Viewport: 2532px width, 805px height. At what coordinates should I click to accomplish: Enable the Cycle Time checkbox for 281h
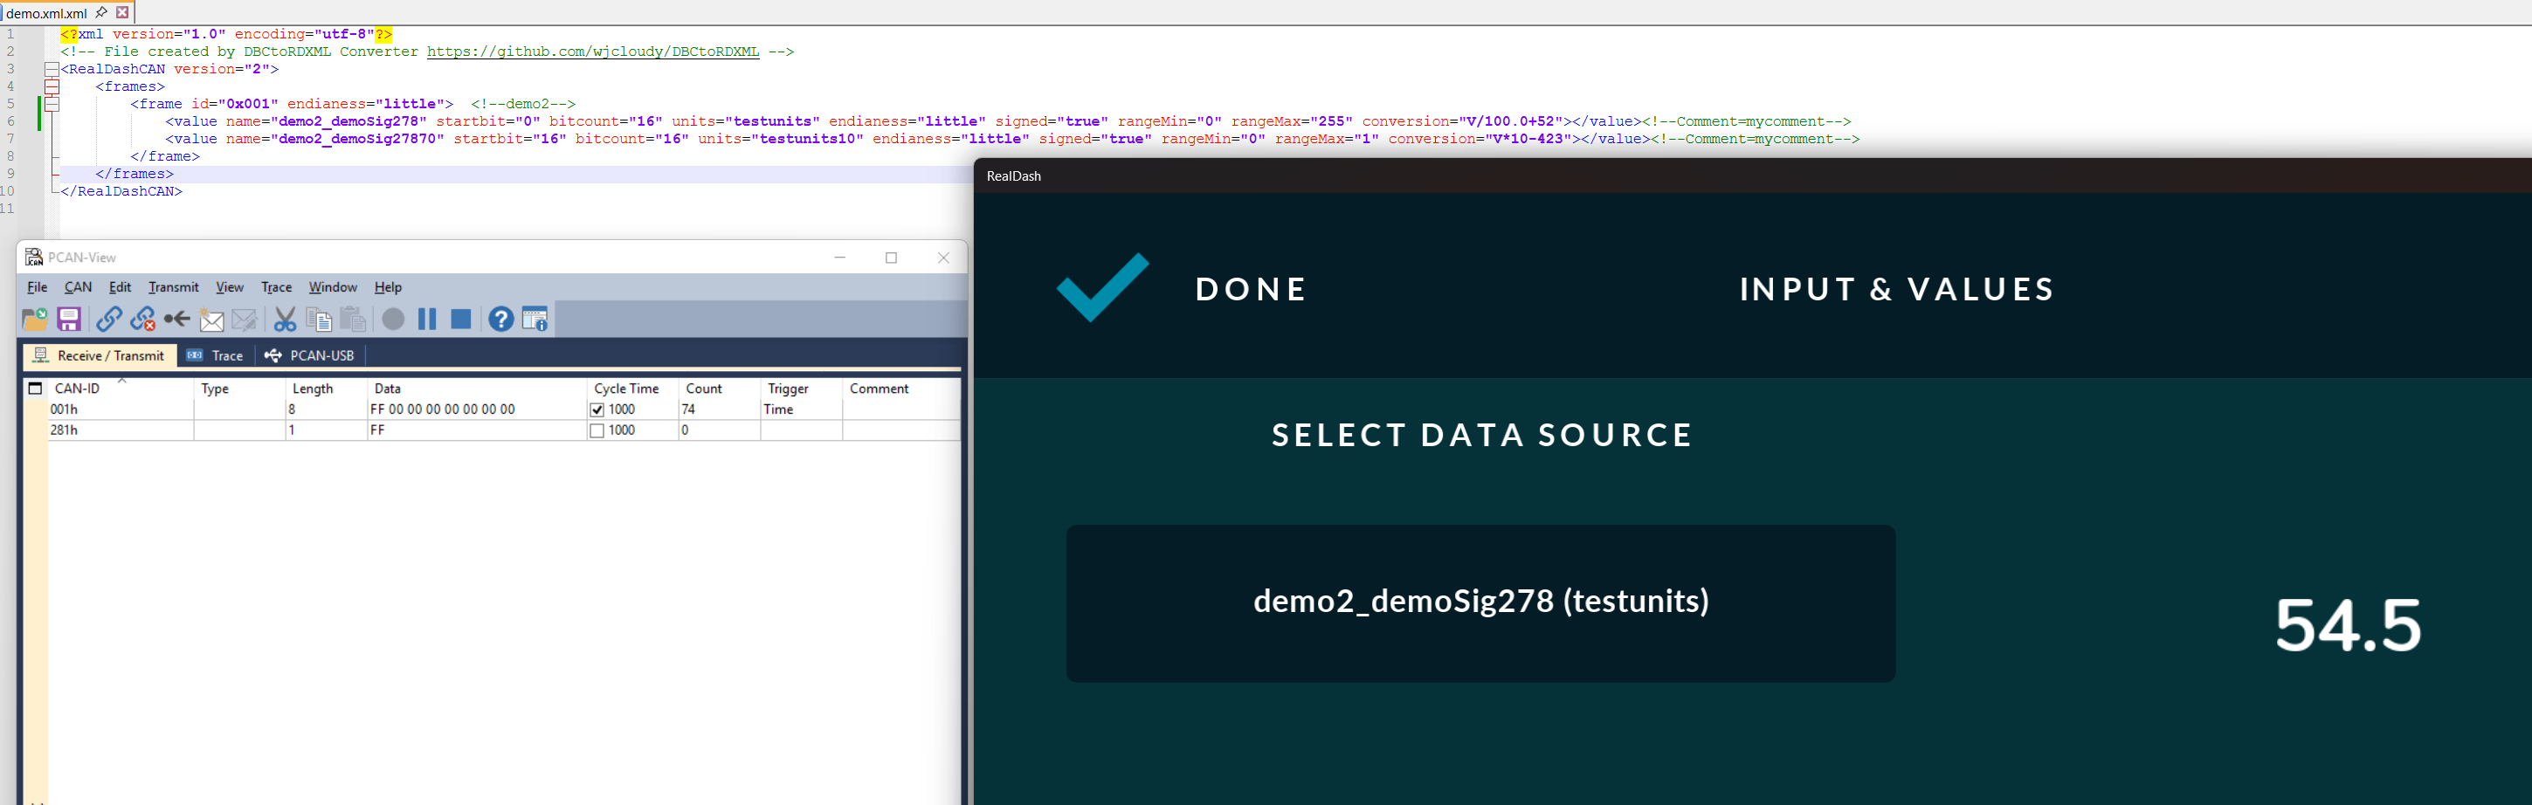tap(597, 430)
